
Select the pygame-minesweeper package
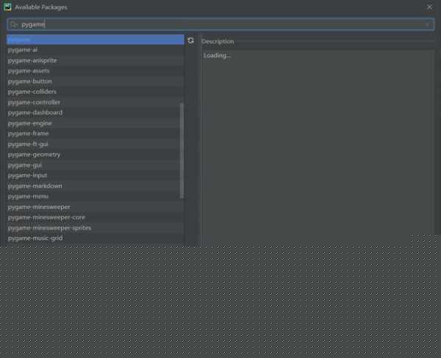(95, 207)
